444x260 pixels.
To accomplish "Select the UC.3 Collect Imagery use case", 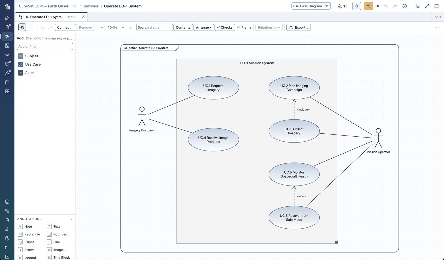I will [x=294, y=131].
